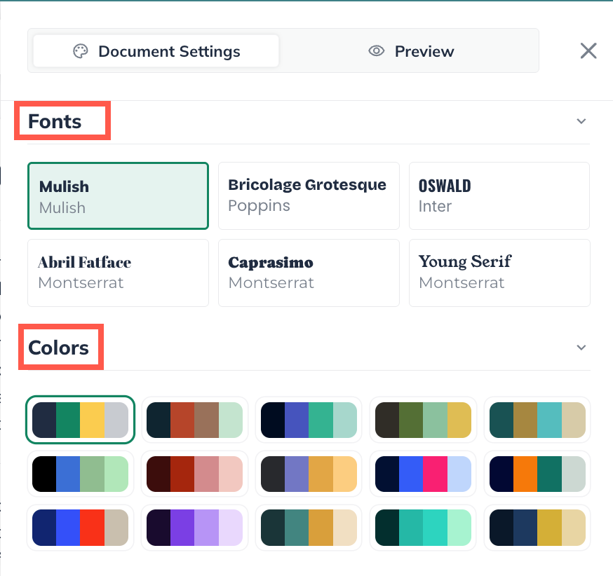Select the Mulish font pairing
Image resolution: width=613 pixels, height=576 pixels.
click(x=118, y=196)
